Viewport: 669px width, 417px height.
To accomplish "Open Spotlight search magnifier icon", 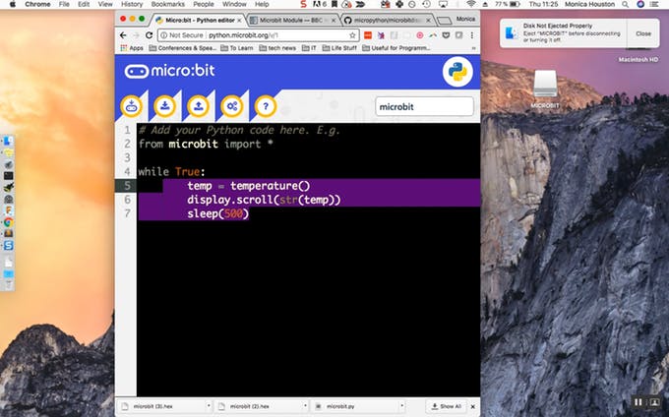I will (625, 4).
